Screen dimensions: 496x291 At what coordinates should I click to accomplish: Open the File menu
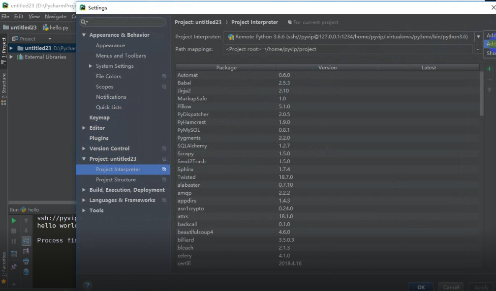(x=5, y=16)
